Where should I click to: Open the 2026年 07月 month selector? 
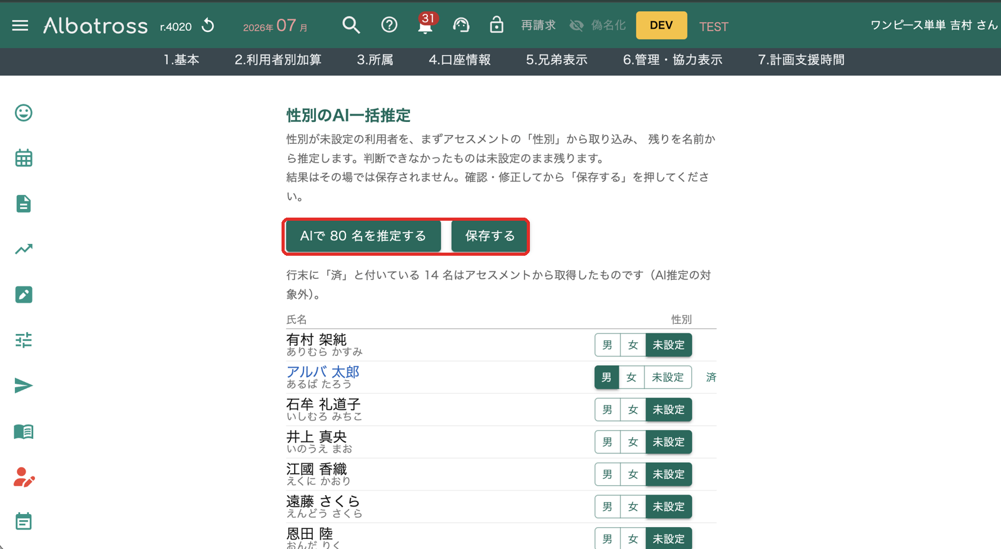275,26
